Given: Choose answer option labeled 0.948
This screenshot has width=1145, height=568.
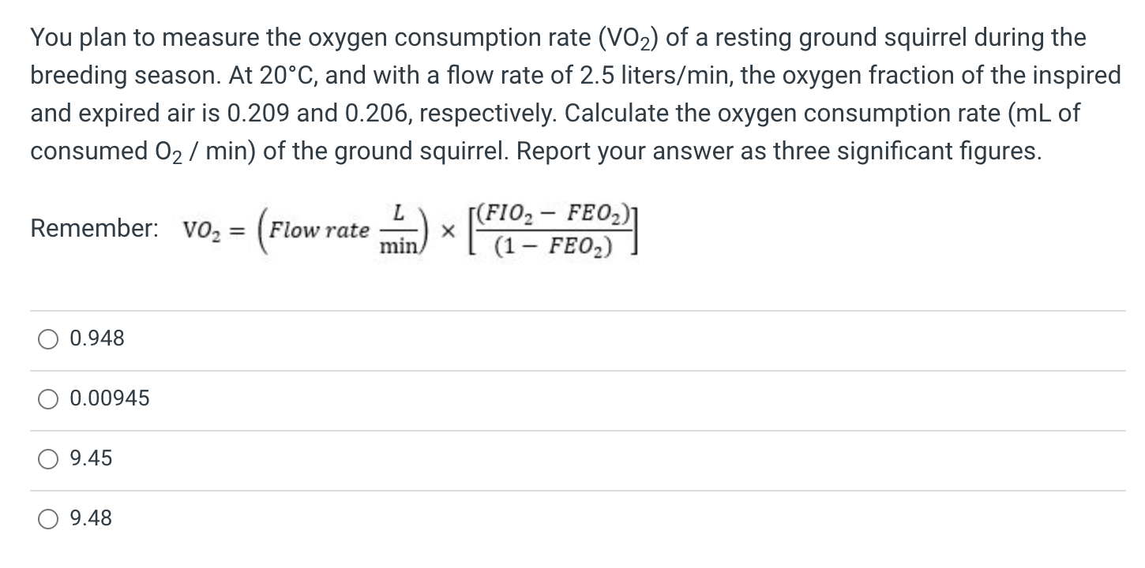Looking at the screenshot, I should pos(95,338).
